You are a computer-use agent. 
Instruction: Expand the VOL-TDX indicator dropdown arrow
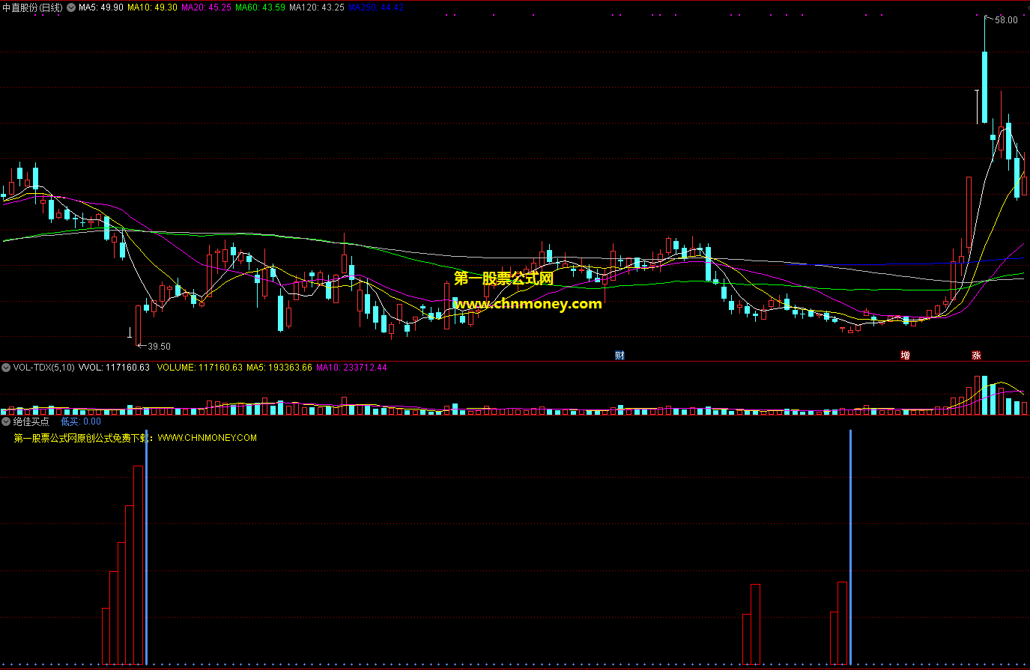coord(6,368)
